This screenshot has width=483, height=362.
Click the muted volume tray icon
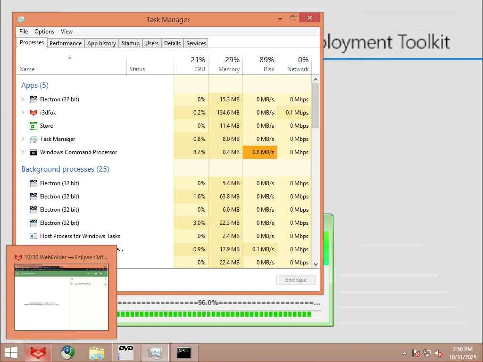click(439, 353)
